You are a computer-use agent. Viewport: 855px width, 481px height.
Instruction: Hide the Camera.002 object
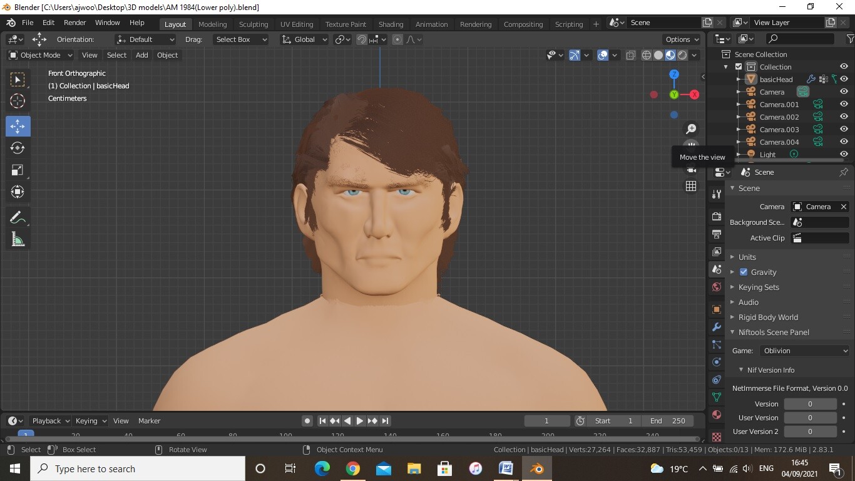(x=844, y=117)
